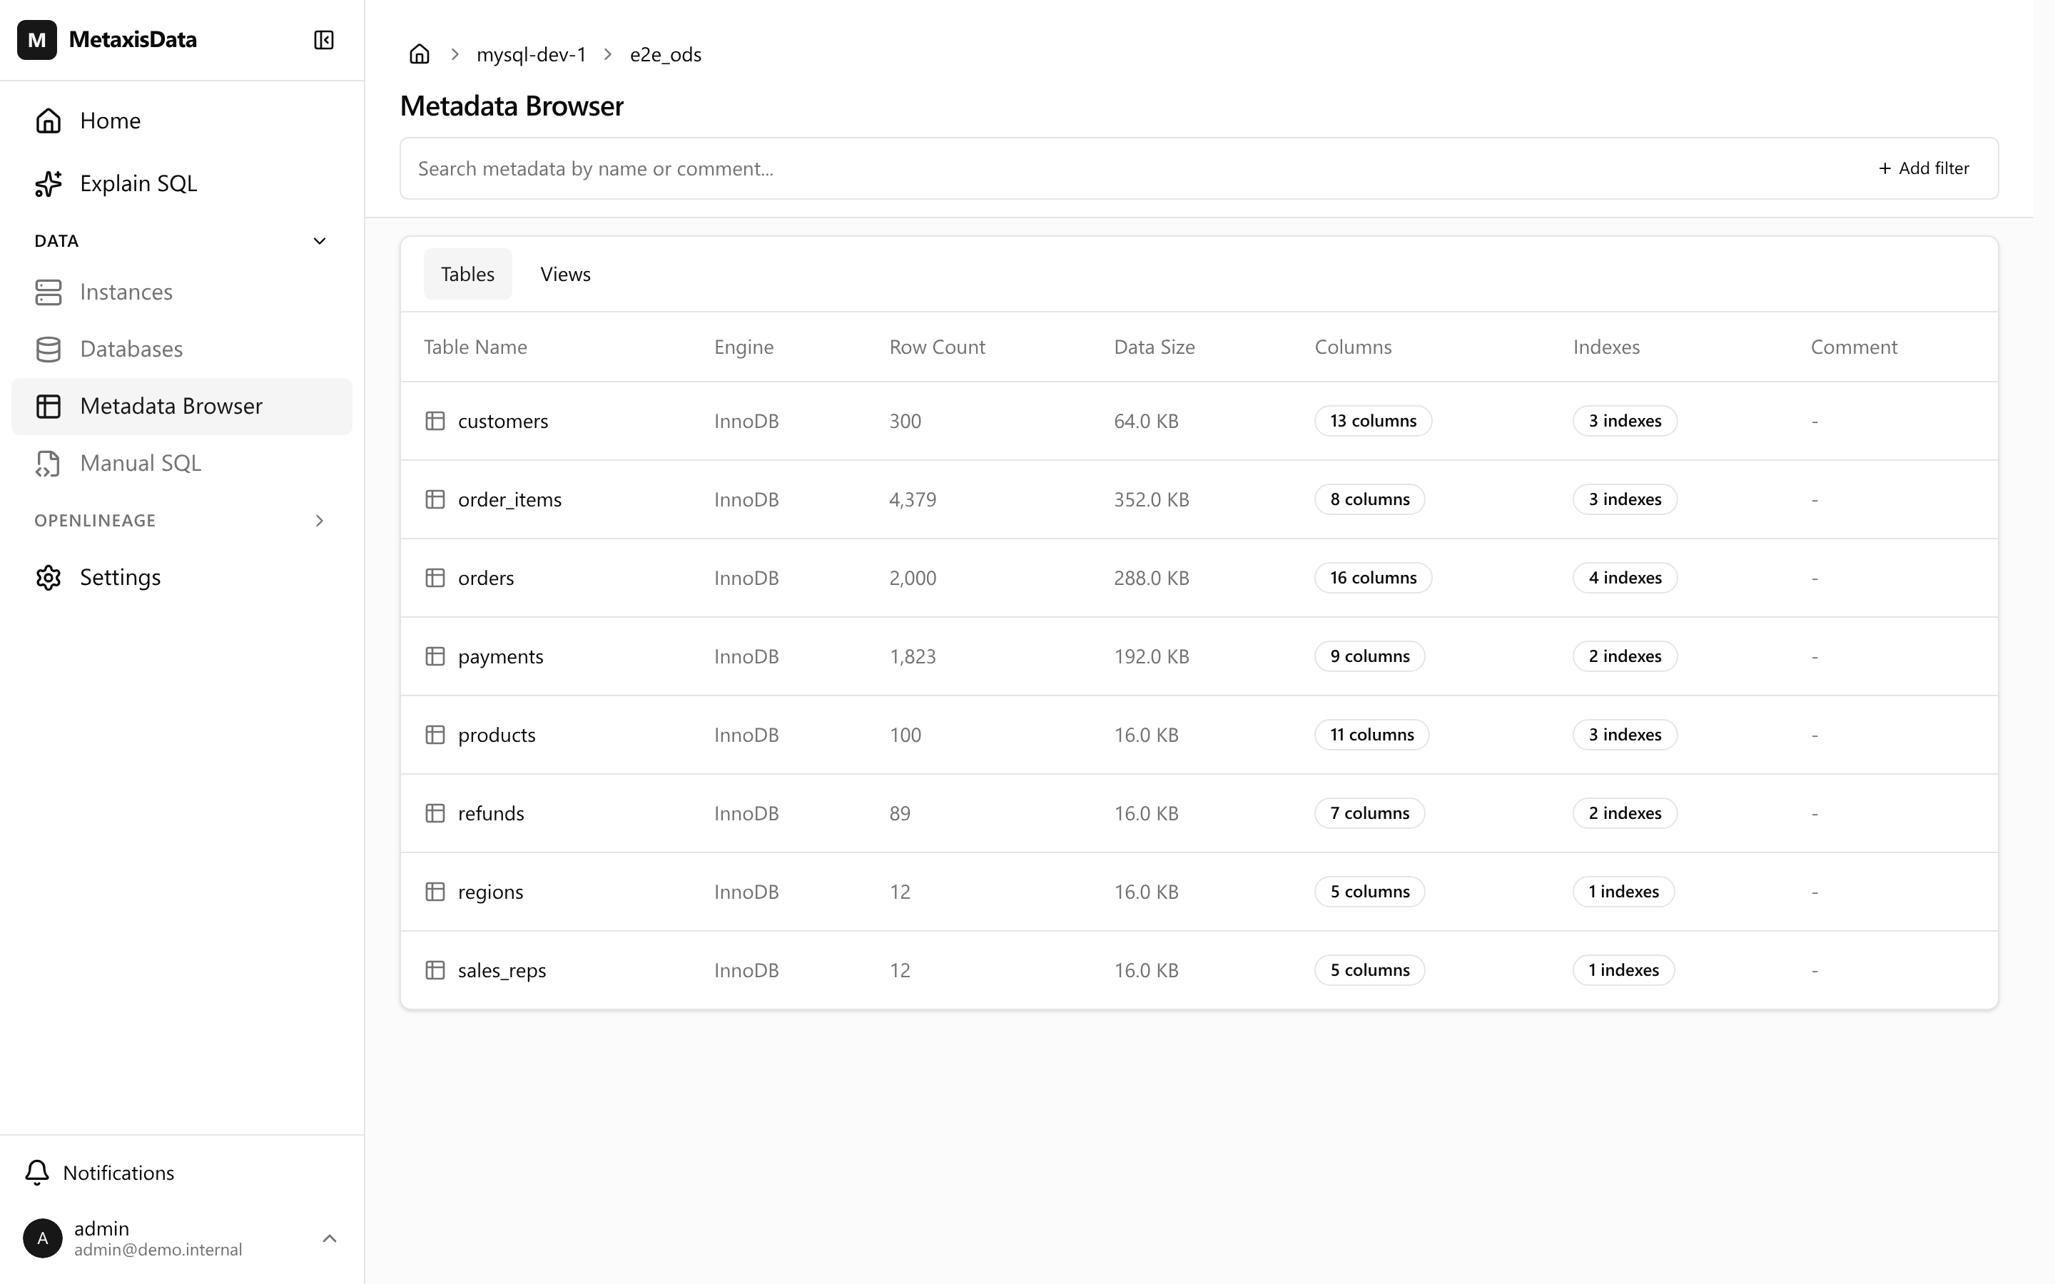Screen dimensions: 2055x1284
Task: Expand the OPENLINEAGE section
Action: 320,521
